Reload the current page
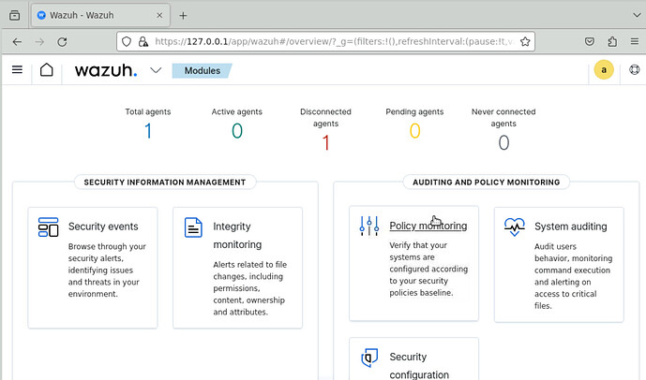 pos(62,41)
